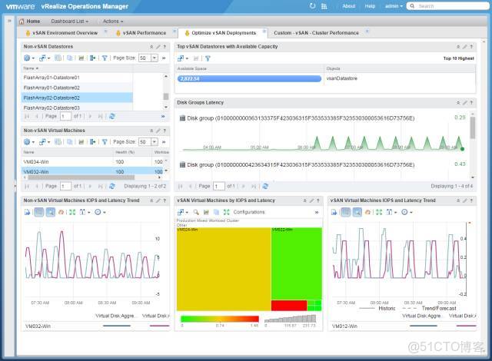
Task: Click zoom icon in vSAN trend toolbar
Action: (357, 212)
